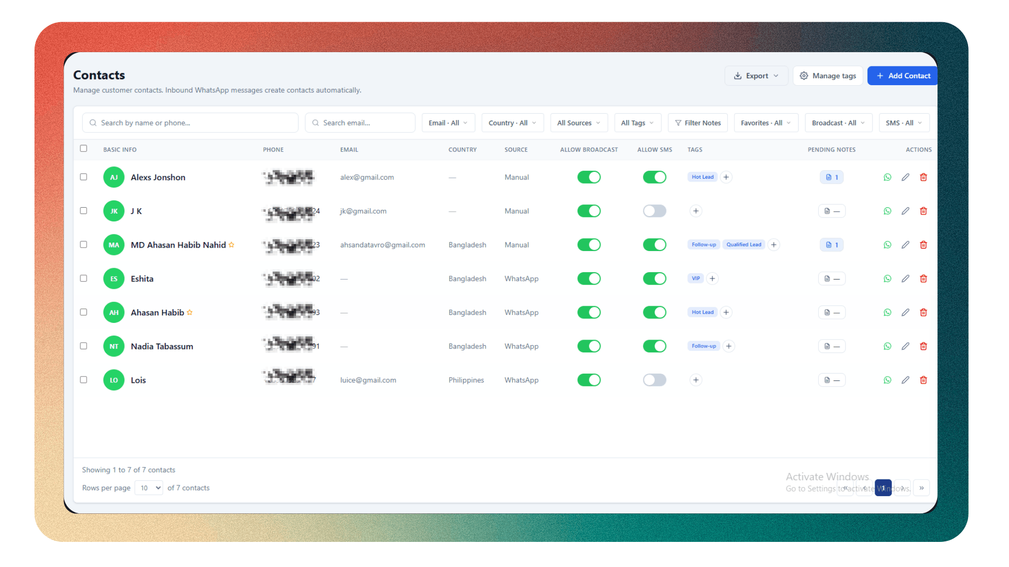Screen dimensions: 1009x567
Task: Click email luice@gmail.com
Action: point(368,380)
